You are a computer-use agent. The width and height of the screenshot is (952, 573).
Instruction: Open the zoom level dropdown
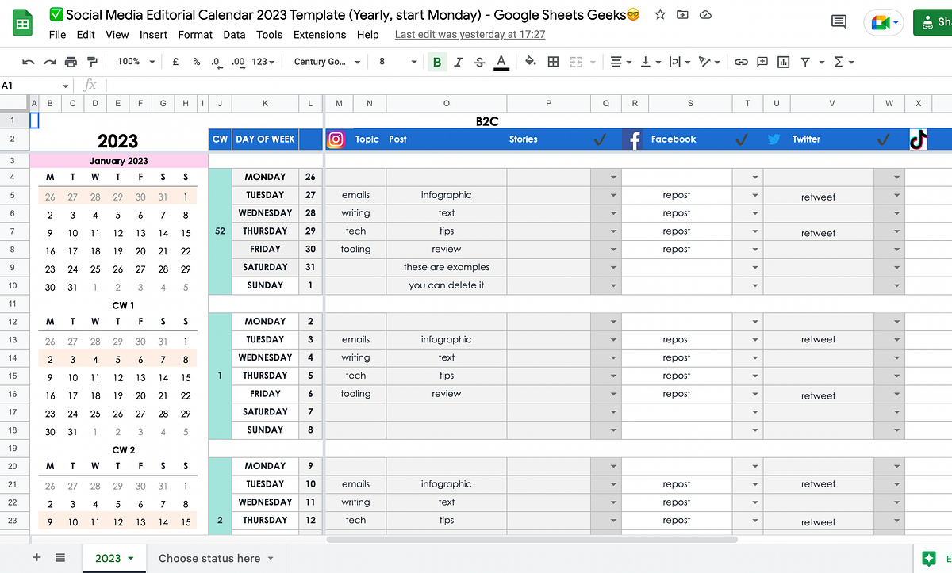[x=135, y=61]
